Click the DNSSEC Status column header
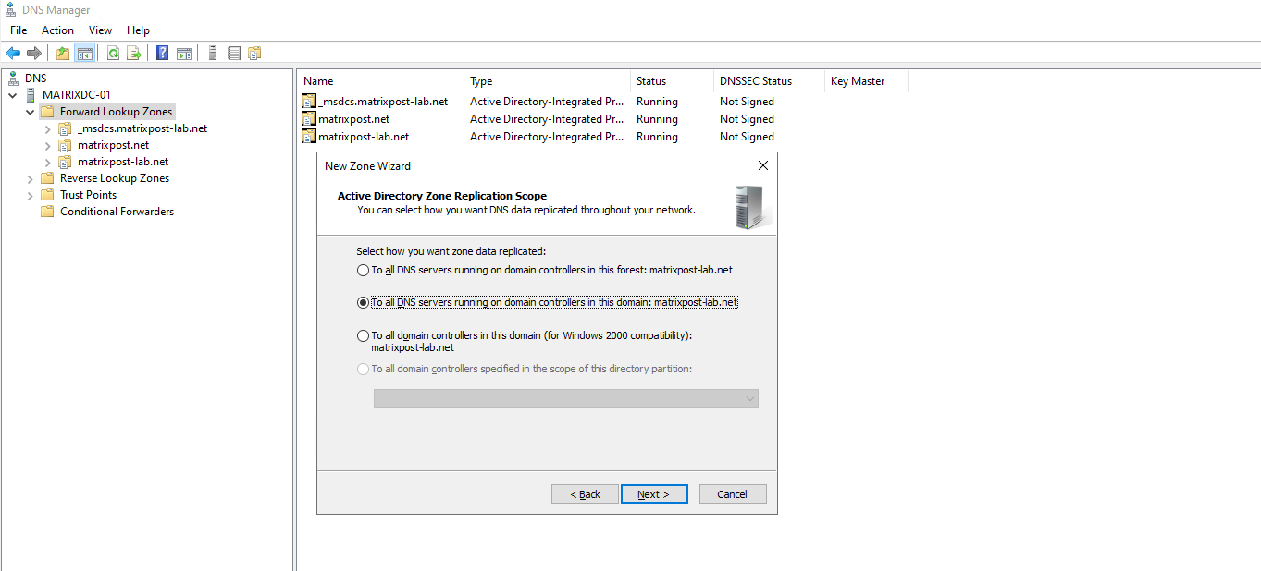This screenshot has height=571, width=1261. [x=769, y=81]
